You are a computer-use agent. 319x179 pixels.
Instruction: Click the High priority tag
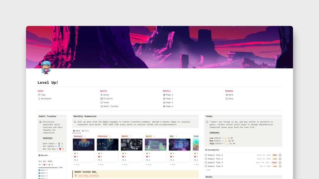click(274, 163)
